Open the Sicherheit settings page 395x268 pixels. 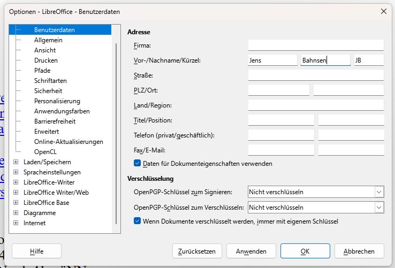click(48, 91)
